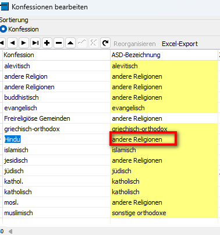Image resolution: width=220 pixels, height=235 pixels.
Task: Select the 'andere Religionen' Konfession cell
Action: click(x=56, y=87)
